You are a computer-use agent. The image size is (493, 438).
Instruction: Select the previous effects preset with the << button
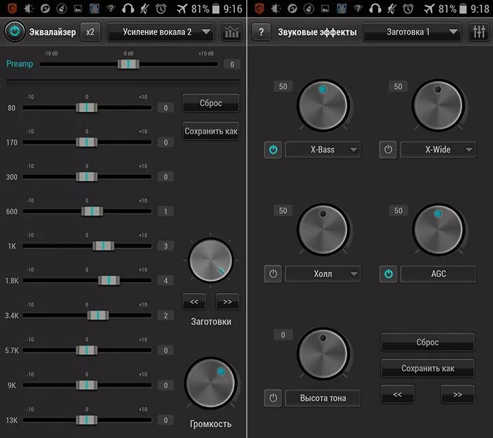point(397,394)
